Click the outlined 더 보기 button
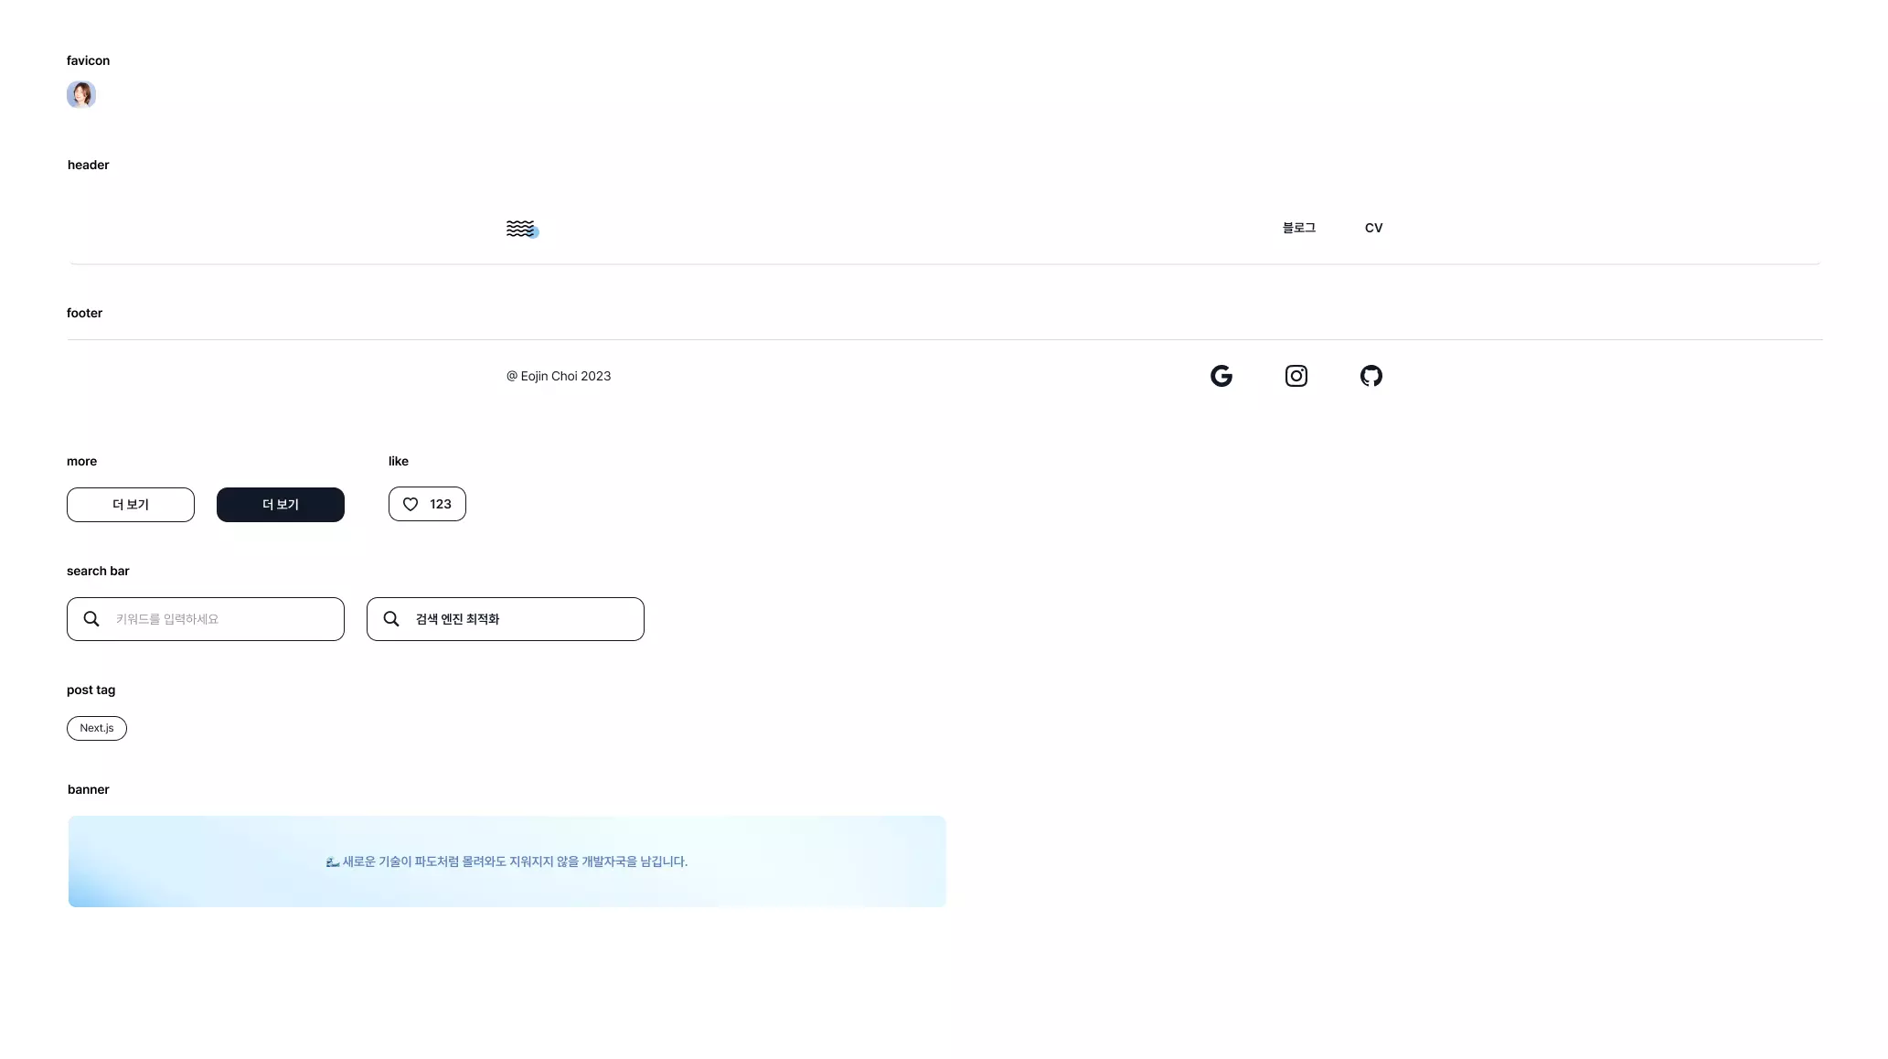The image size is (1888, 1059). pos(130,504)
